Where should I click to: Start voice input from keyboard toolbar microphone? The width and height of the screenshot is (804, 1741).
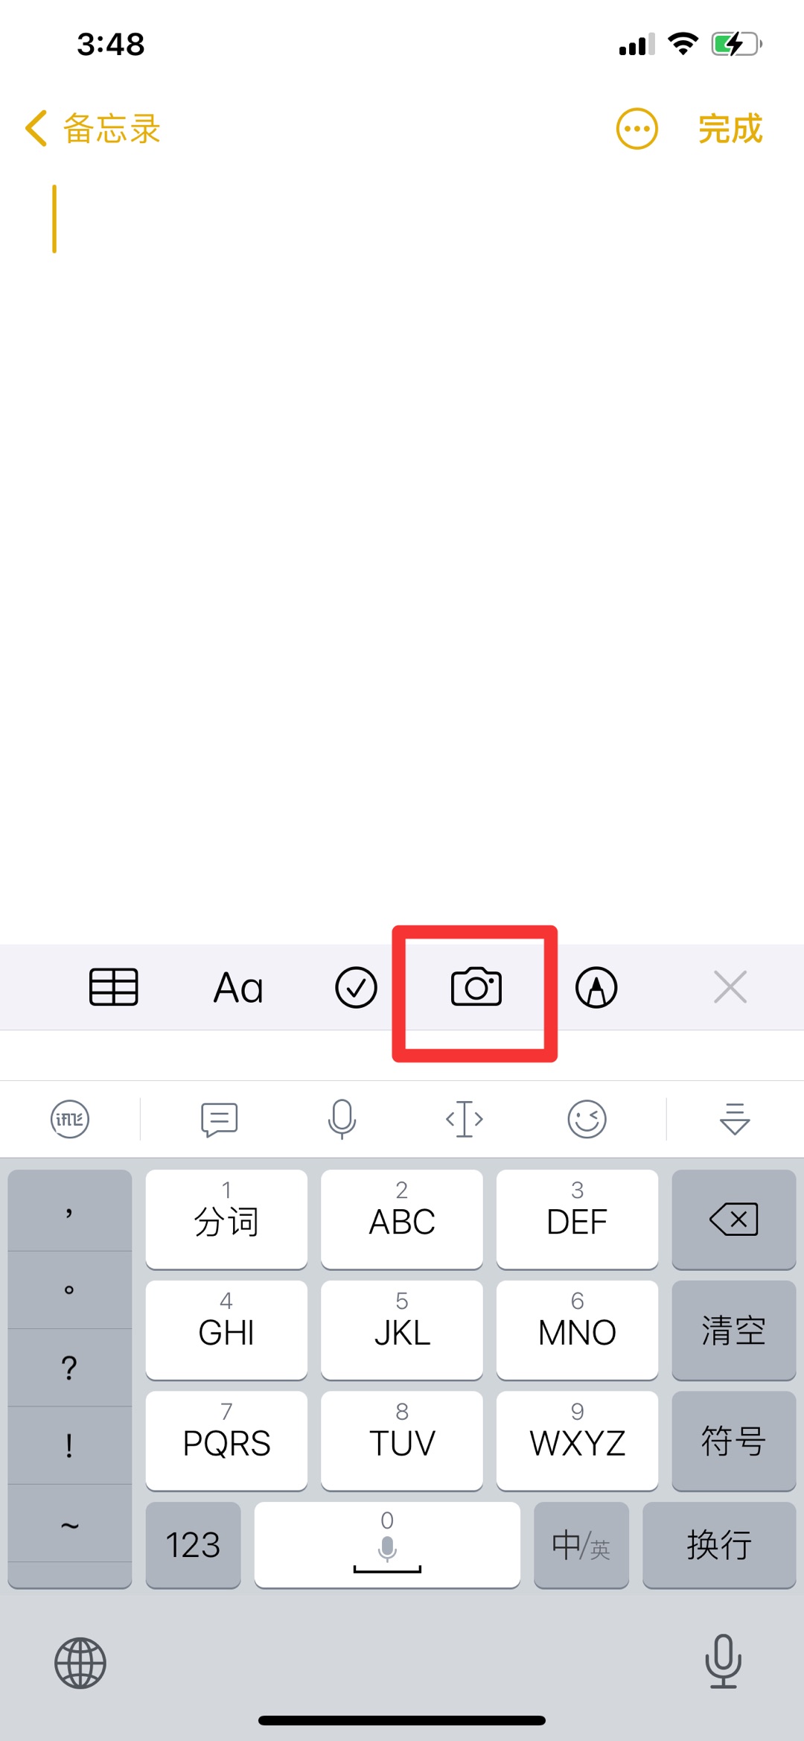pyautogui.click(x=342, y=1119)
